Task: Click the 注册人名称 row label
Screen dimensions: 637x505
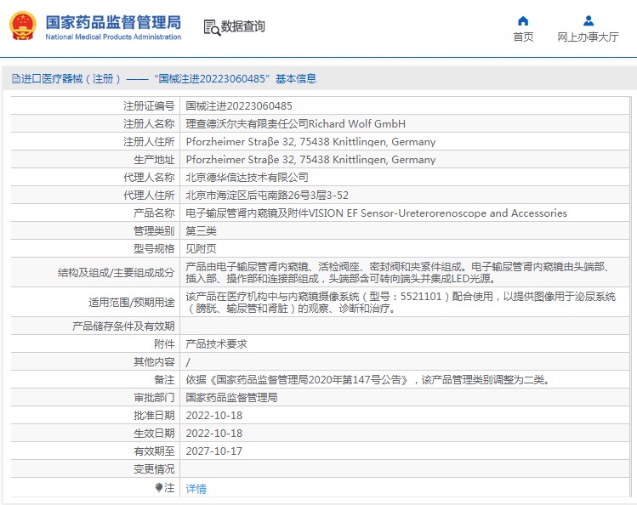Action: coord(149,124)
